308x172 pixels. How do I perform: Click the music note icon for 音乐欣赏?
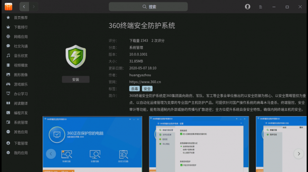point(8,55)
